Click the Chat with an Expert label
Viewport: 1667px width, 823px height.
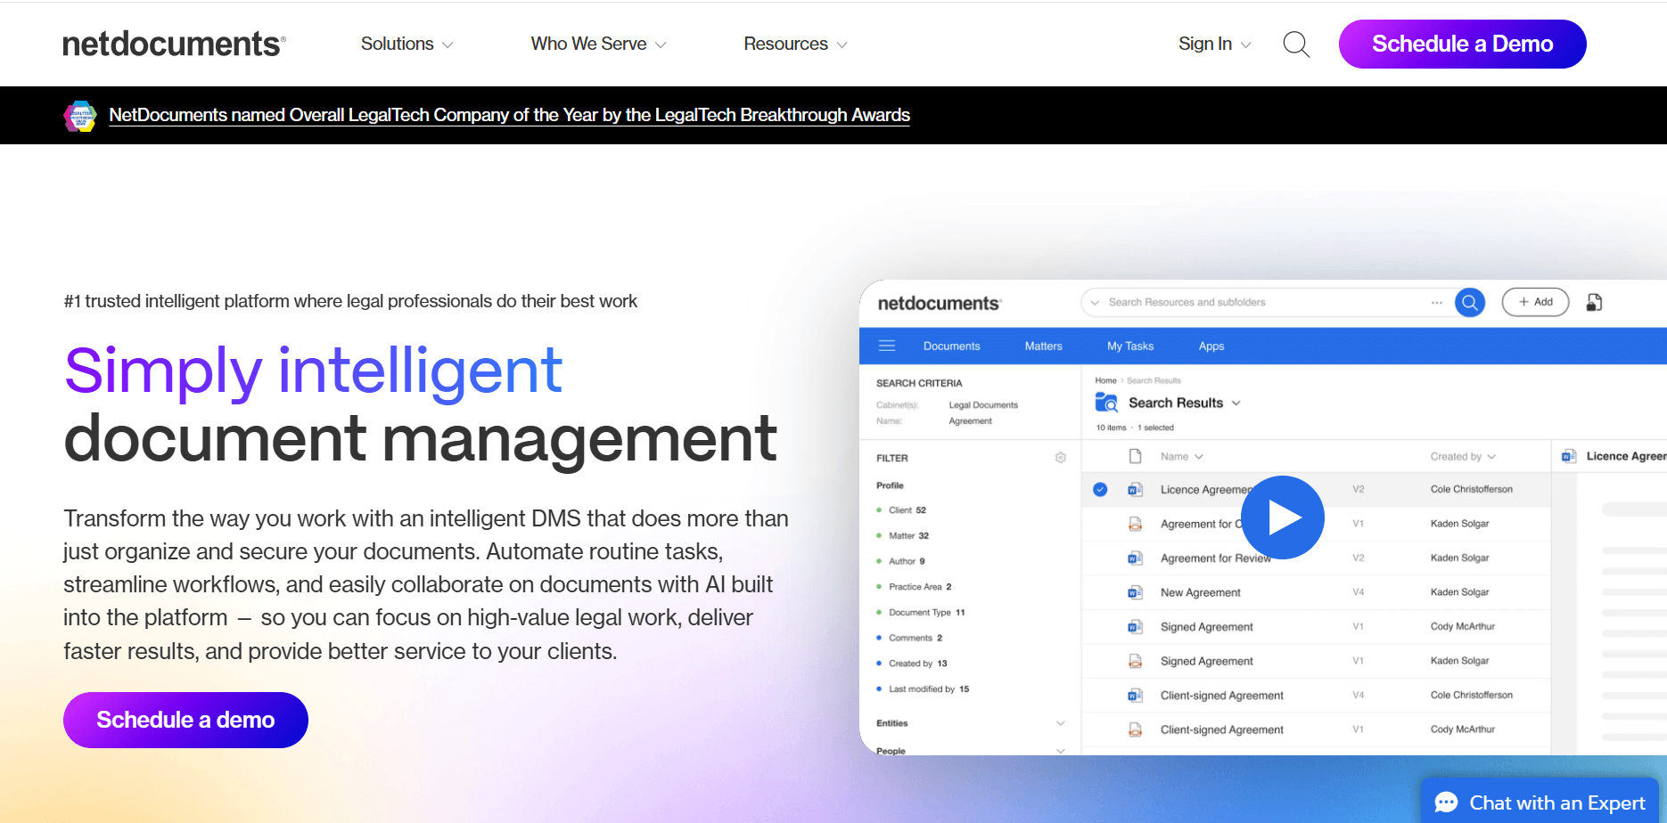point(1556,803)
